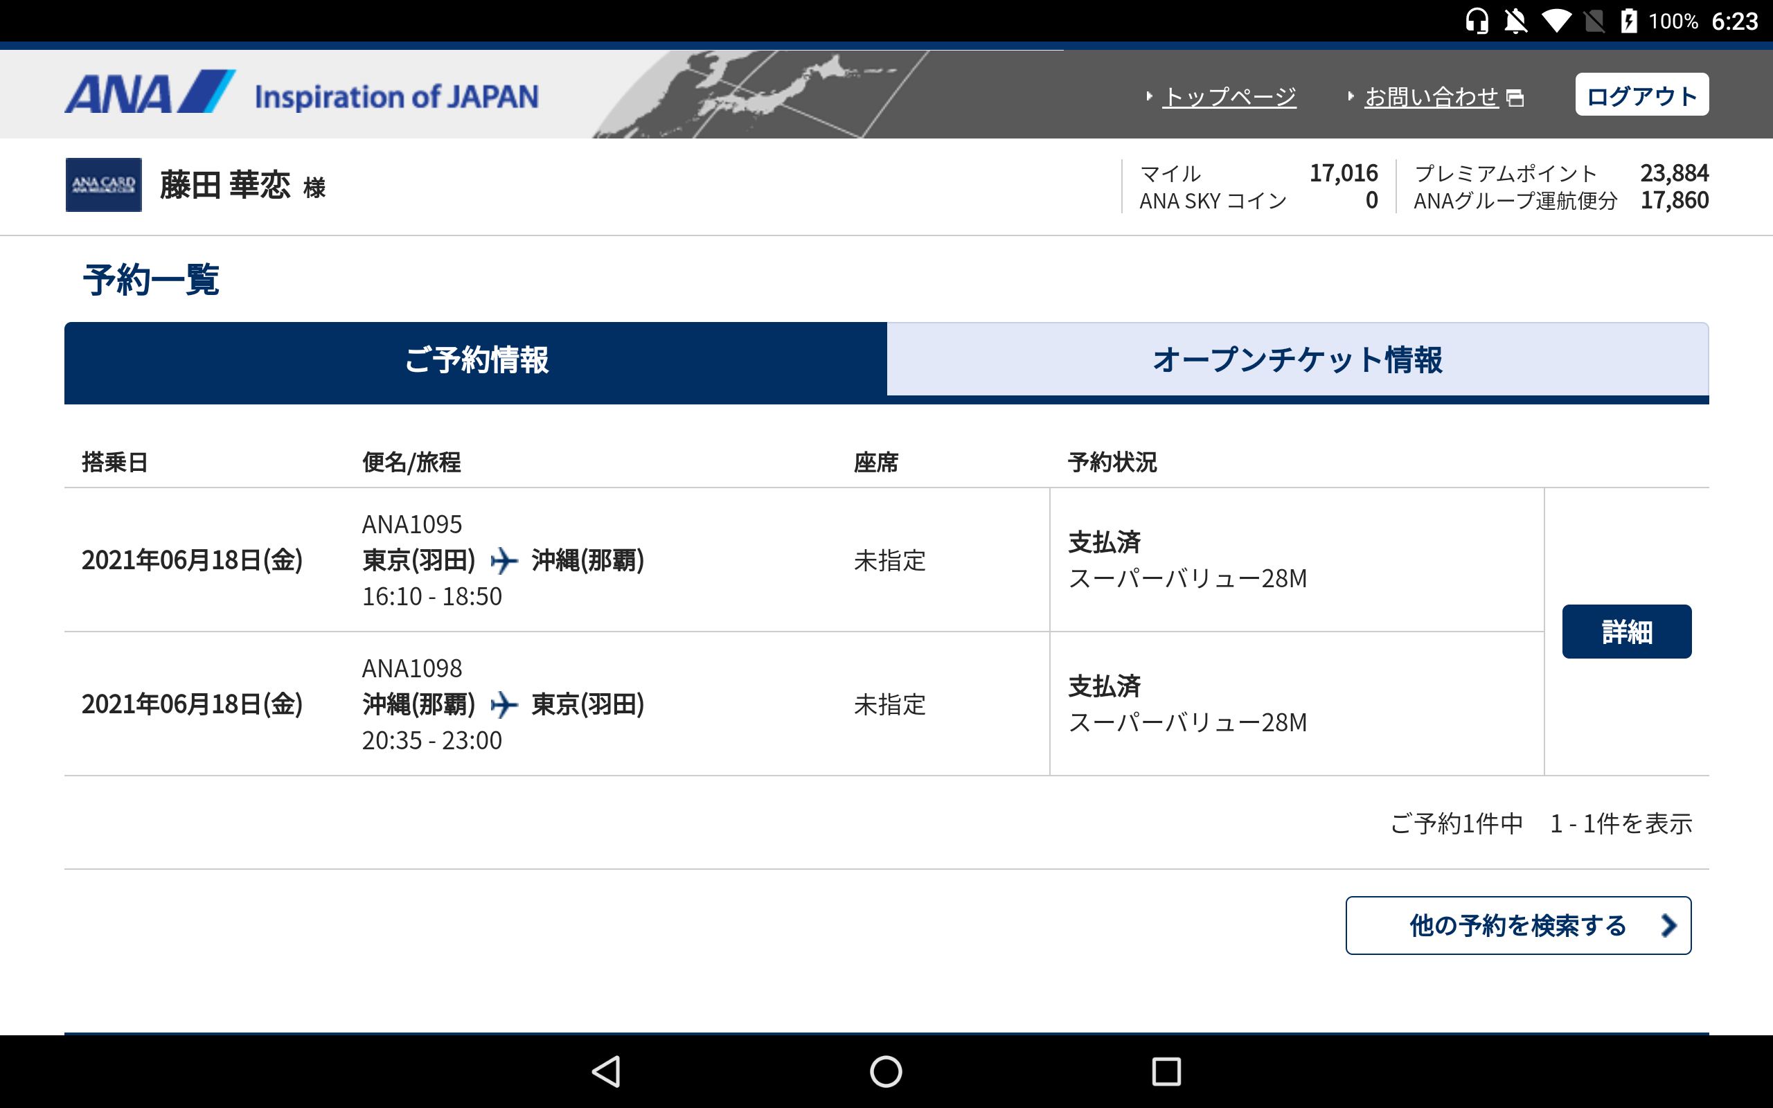Tap the Android back navigation button
1773x1108 pixels.
[607, 1071]
